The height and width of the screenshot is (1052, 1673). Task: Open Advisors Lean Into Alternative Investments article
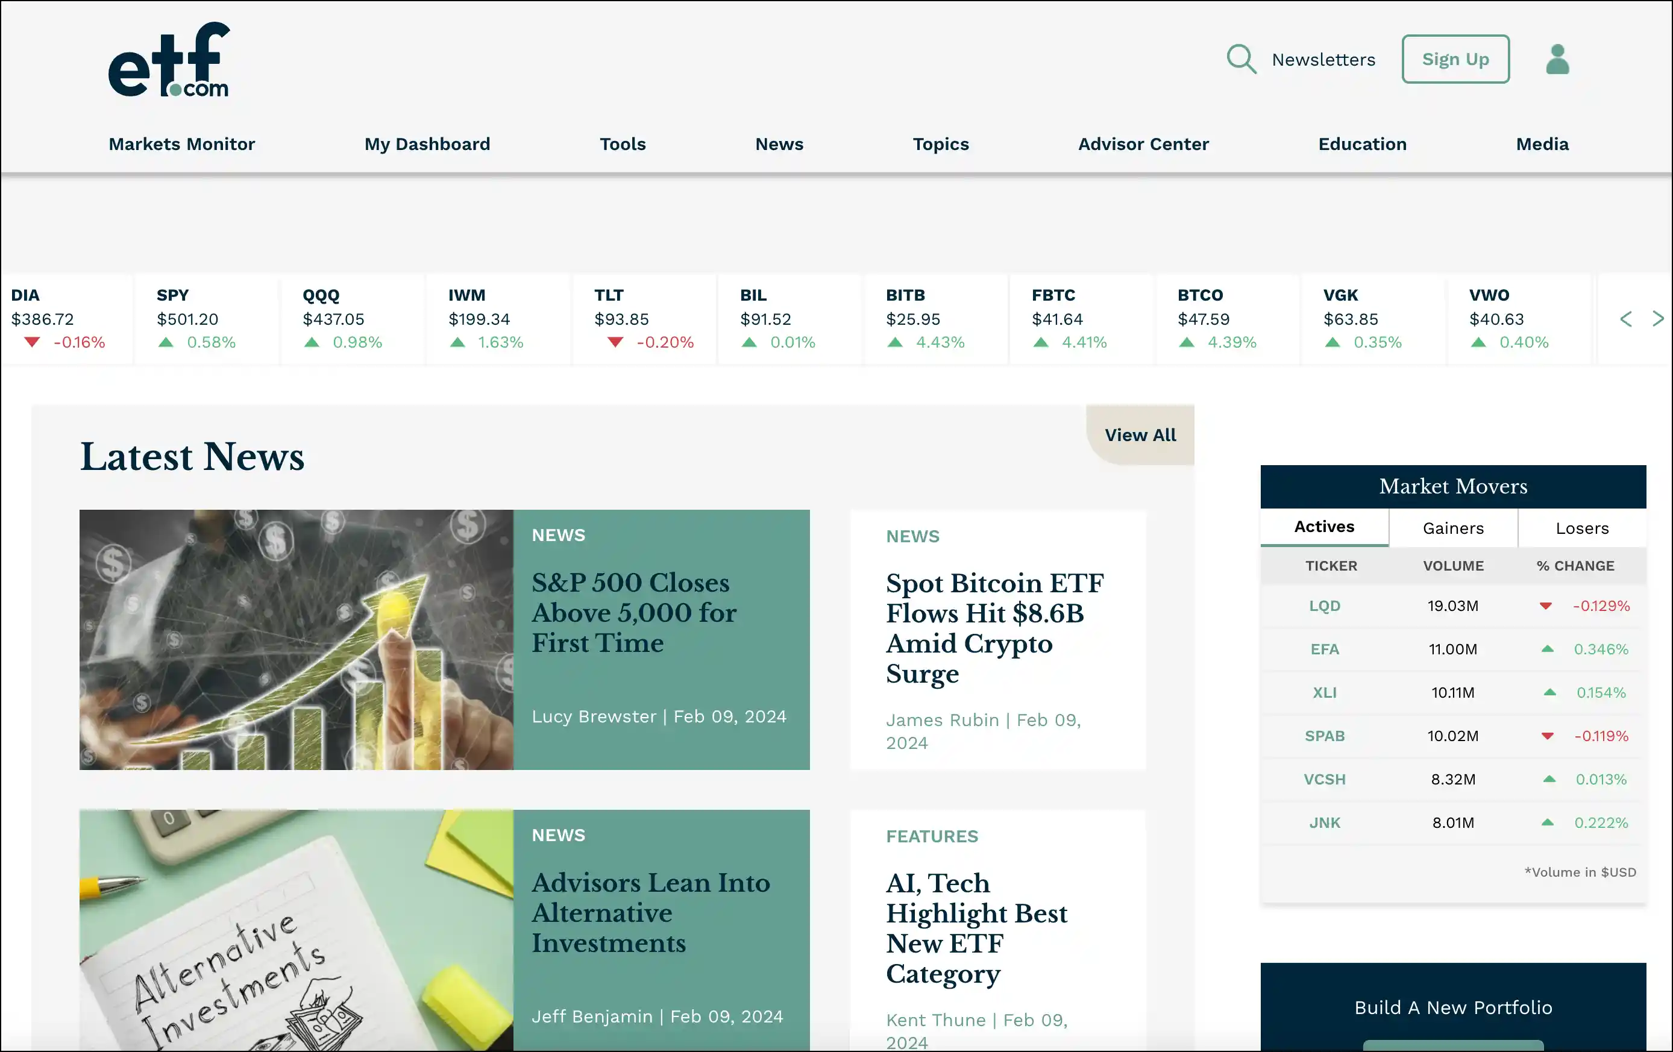650,912
